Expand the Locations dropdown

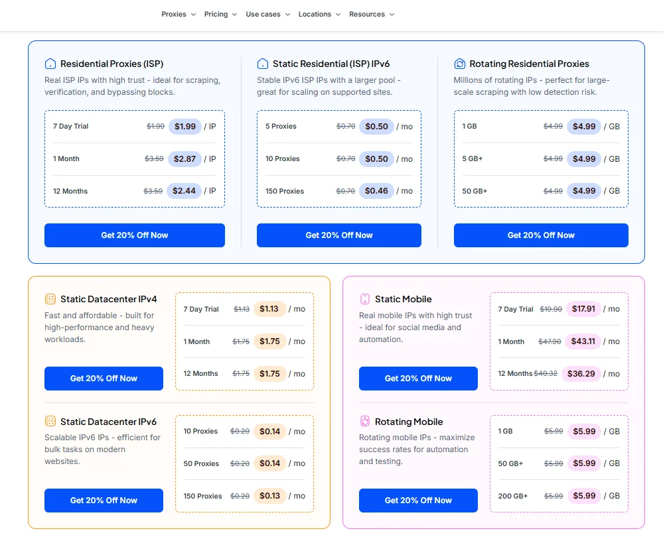point(316,14)
